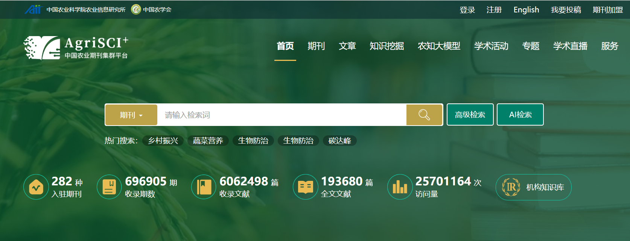630x241 pixels.
Task: Click the 收录期数 document icon
Action: tap(109, 187)
